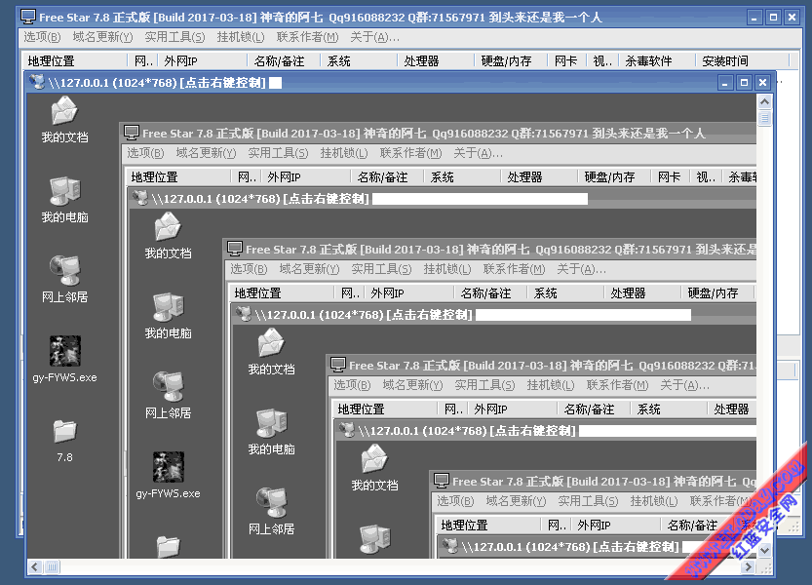Open 选项(B) in the second-level Free Star window
Screen dimensions: 812x585
(x=145, y=153)
